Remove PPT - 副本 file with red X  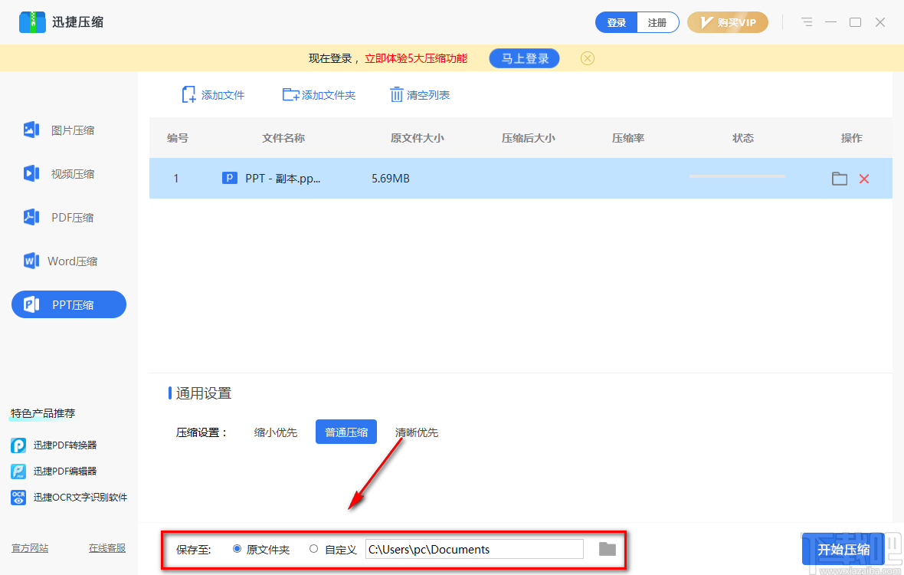(x=863, y=179)
